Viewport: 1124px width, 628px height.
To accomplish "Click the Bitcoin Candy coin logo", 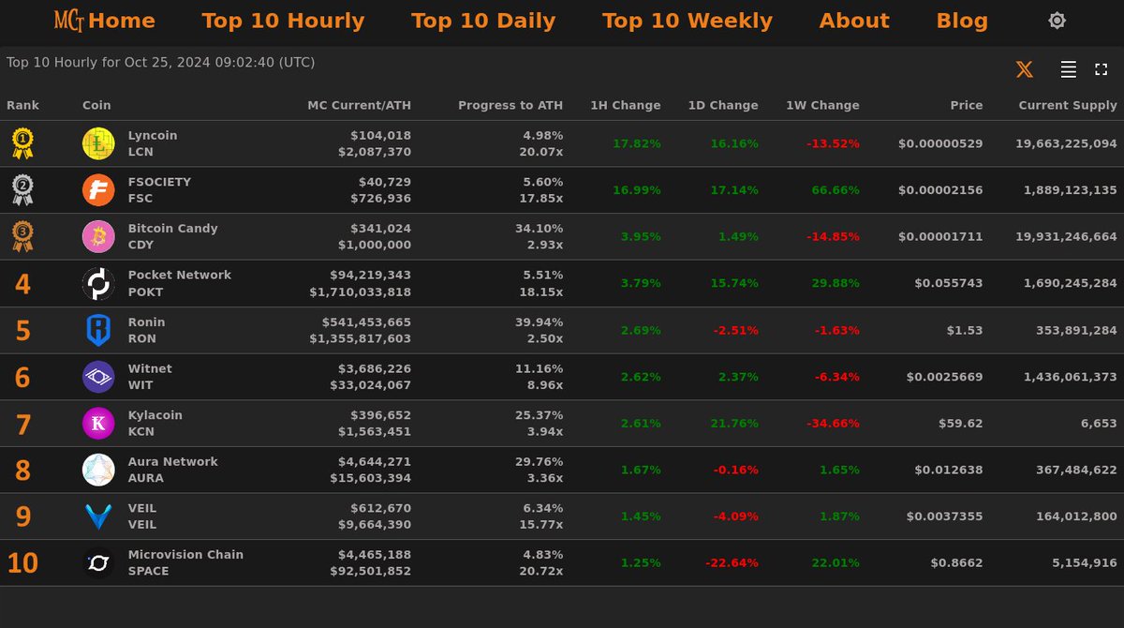I will (98, 237).
